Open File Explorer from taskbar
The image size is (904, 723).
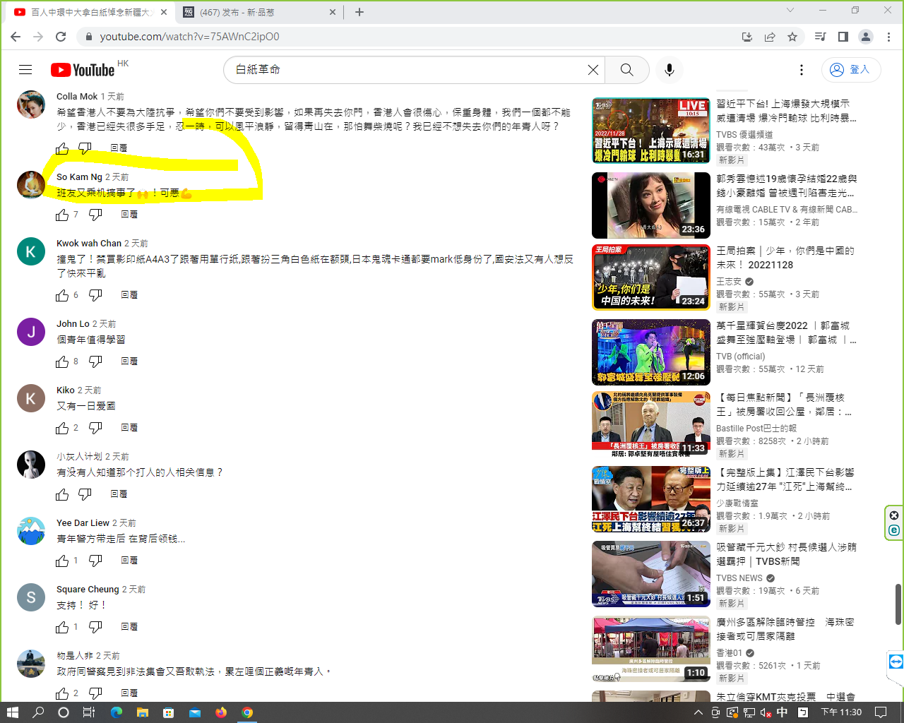click(143, 712)
